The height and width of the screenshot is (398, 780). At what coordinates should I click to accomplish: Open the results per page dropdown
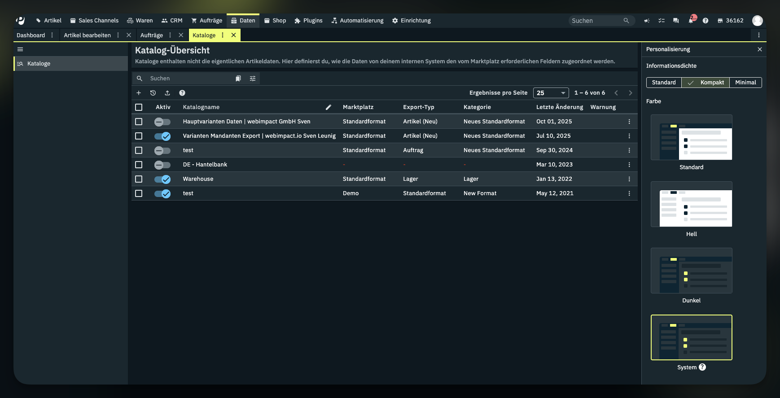click(x=551, y=93)
